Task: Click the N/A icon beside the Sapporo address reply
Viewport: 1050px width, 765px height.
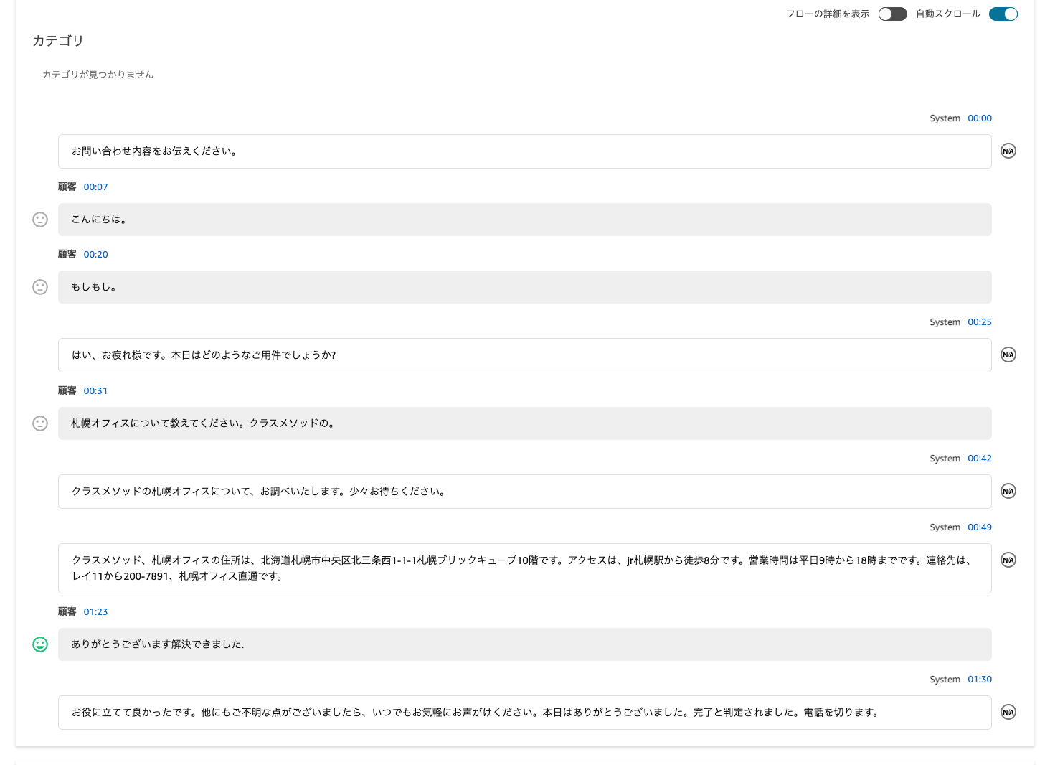Action: point(1008,560)
